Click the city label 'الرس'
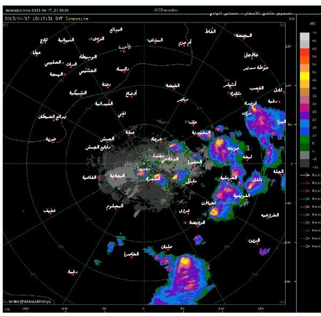 (x=98, y=39)
